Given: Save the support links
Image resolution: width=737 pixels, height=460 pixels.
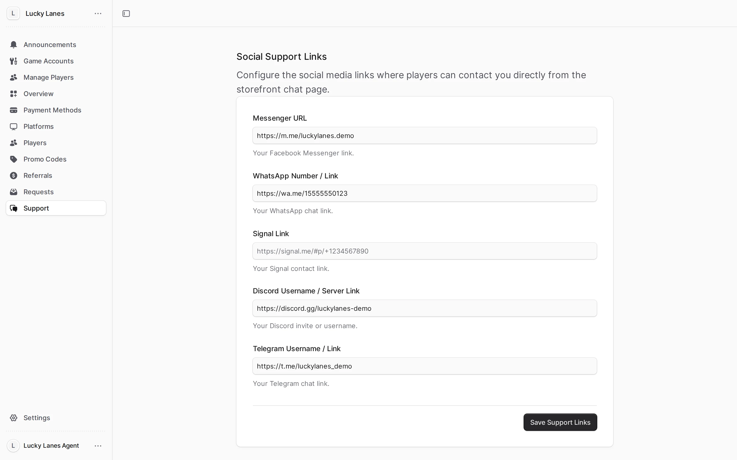Looking at the screenshot, I should (560, 422).
